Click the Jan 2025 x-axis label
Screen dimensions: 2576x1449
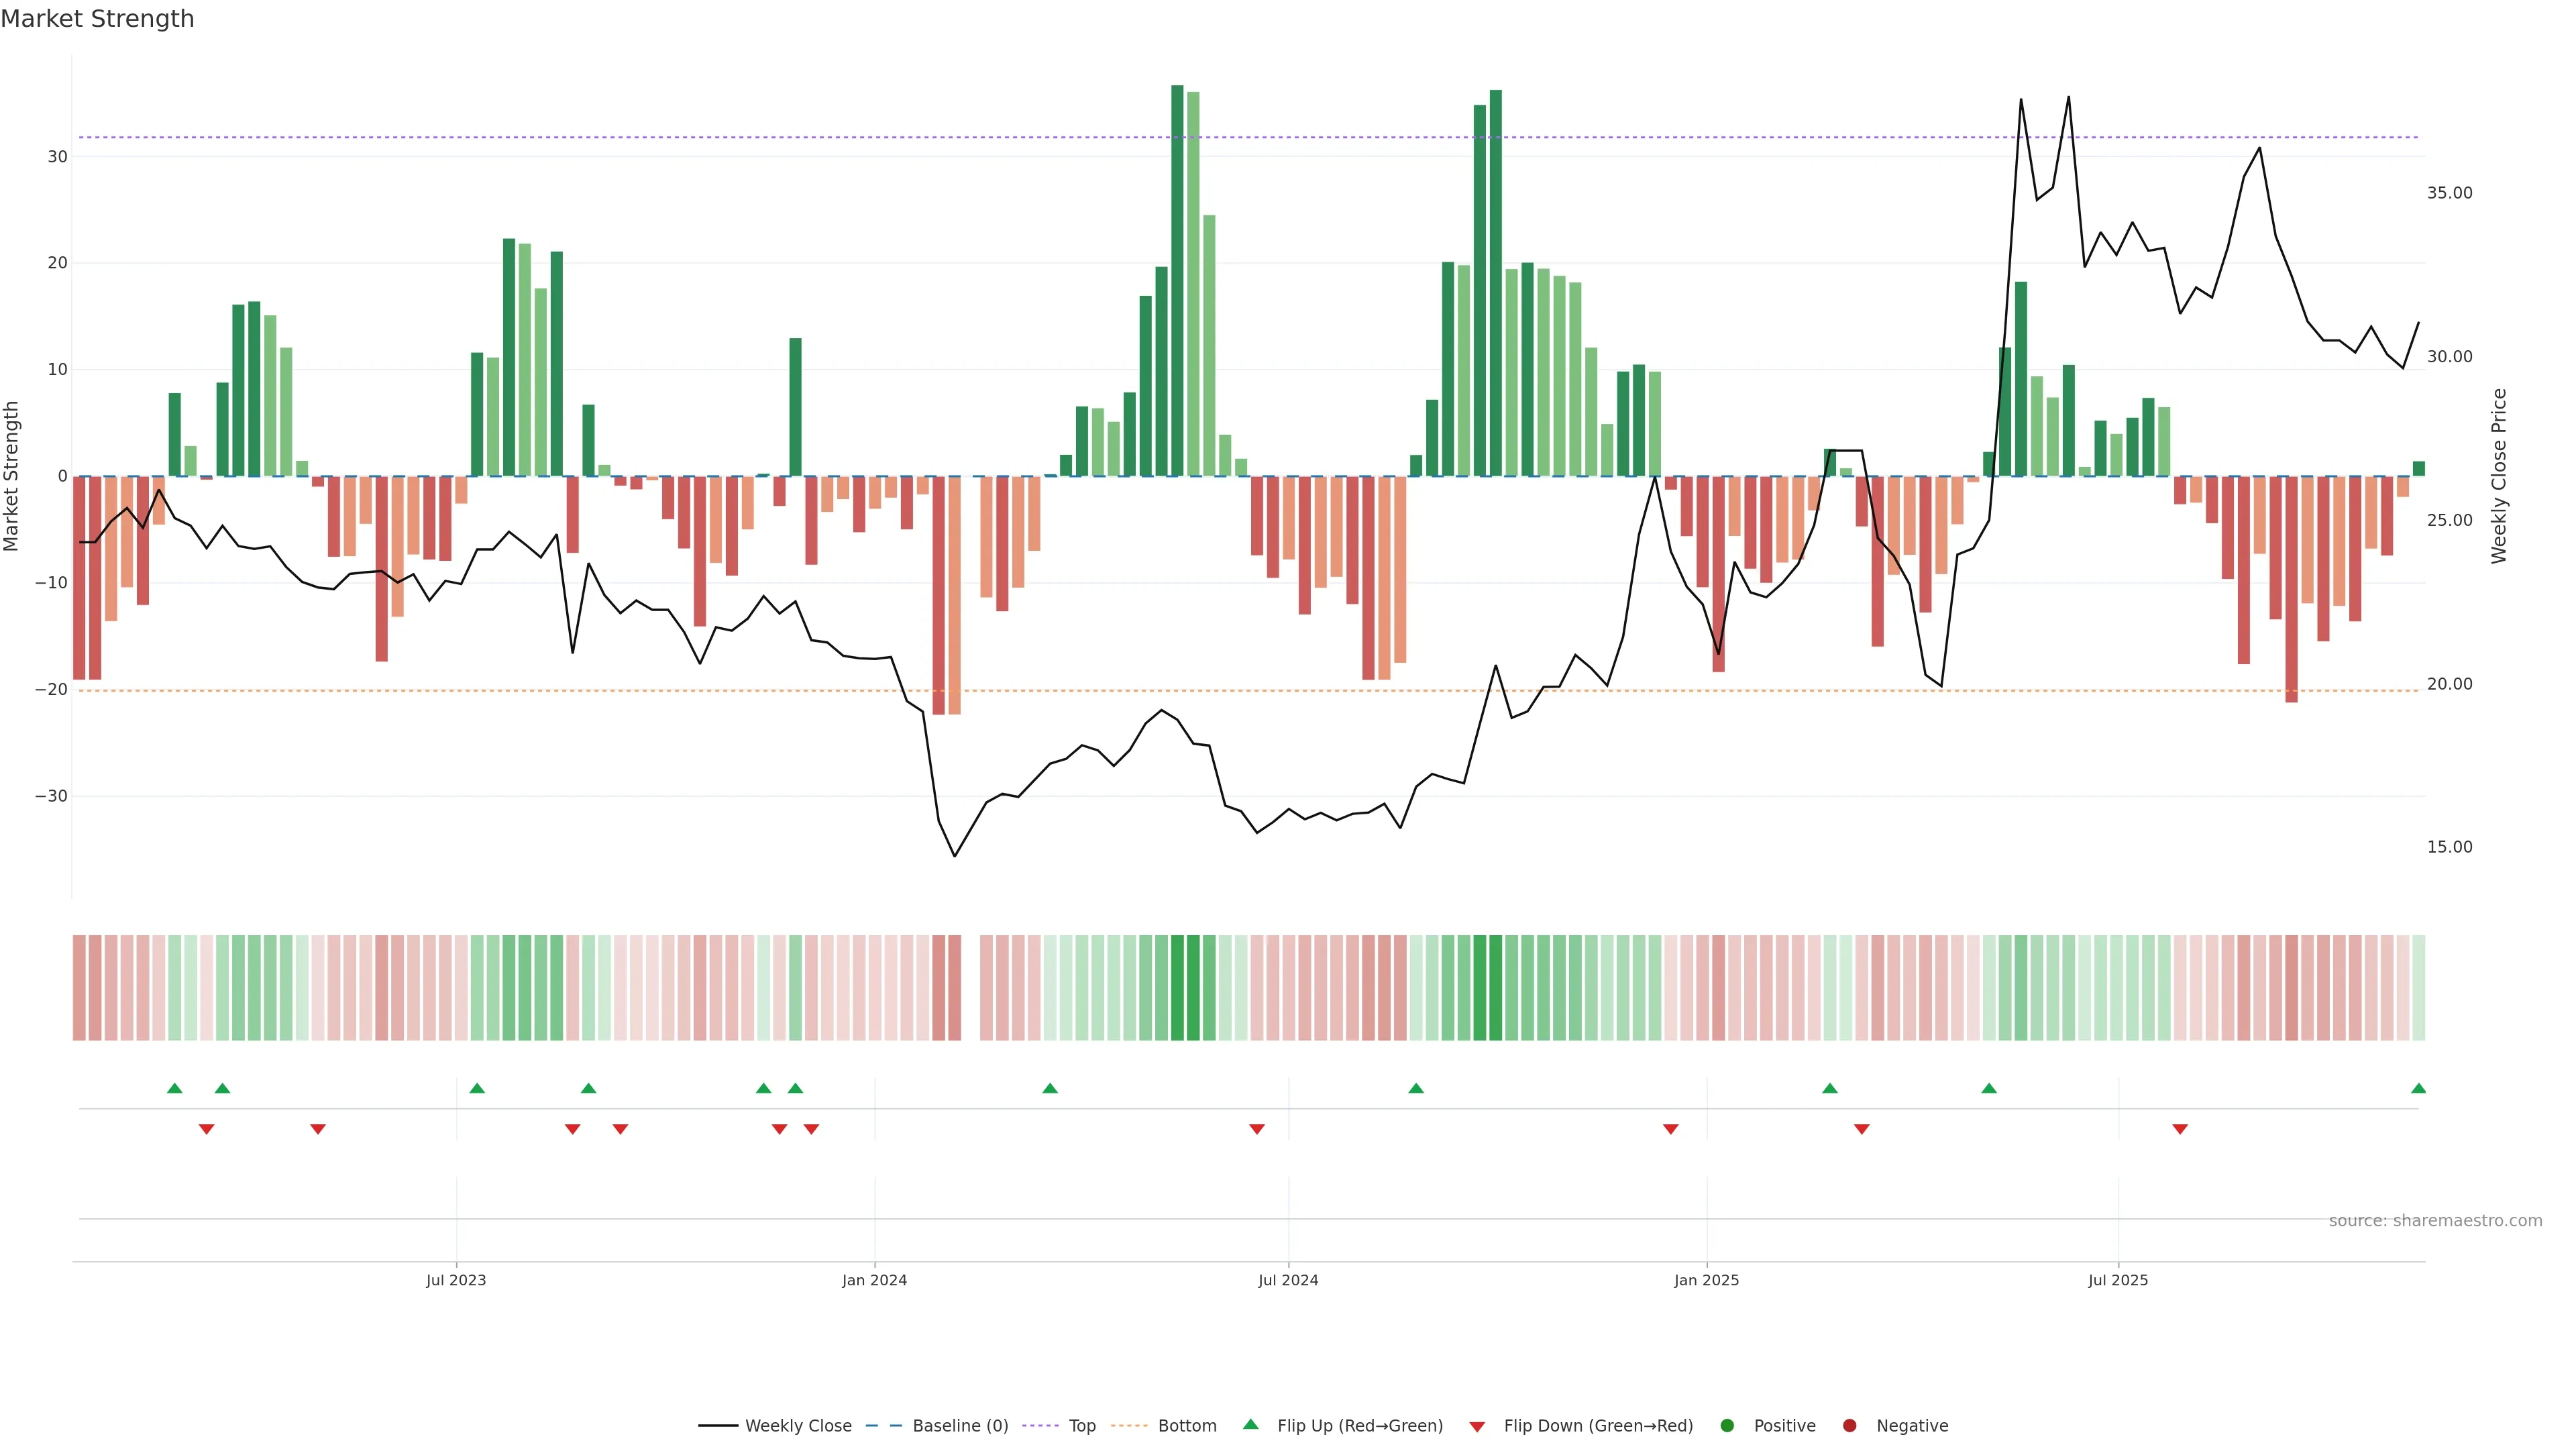(1706, 1280)
